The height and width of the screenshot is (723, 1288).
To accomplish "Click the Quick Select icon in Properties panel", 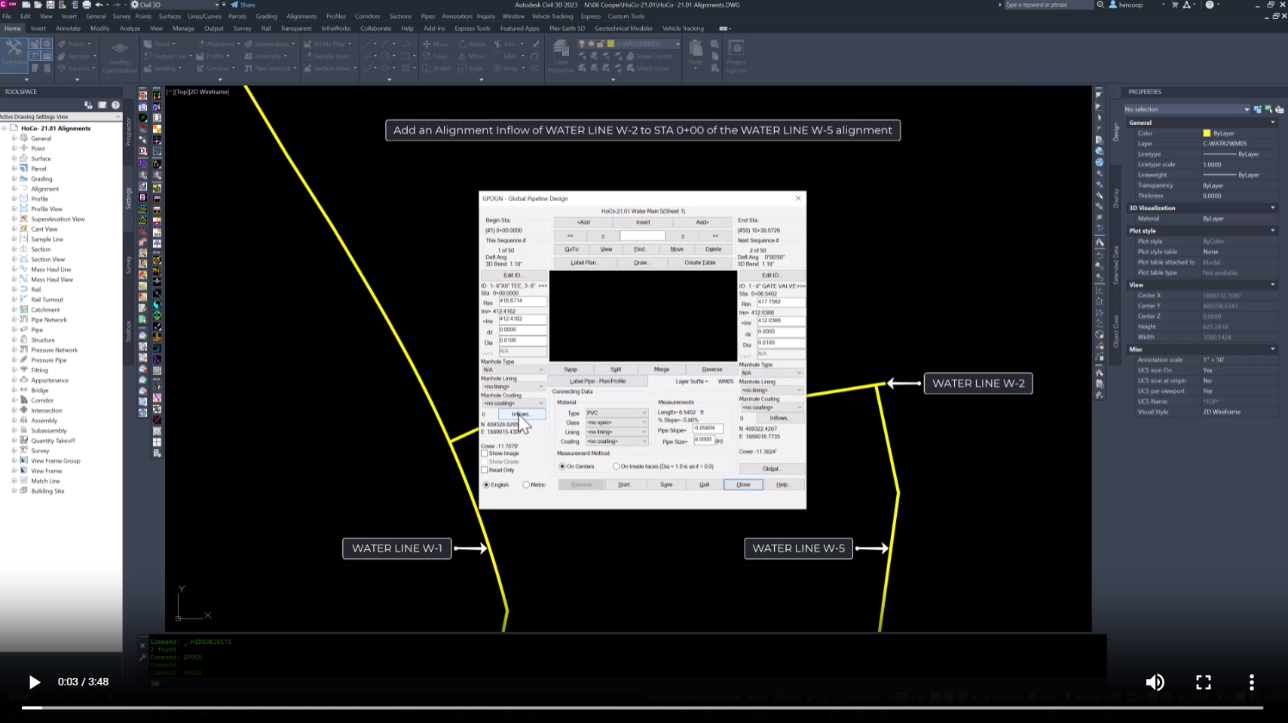I will click(1279, 109).
